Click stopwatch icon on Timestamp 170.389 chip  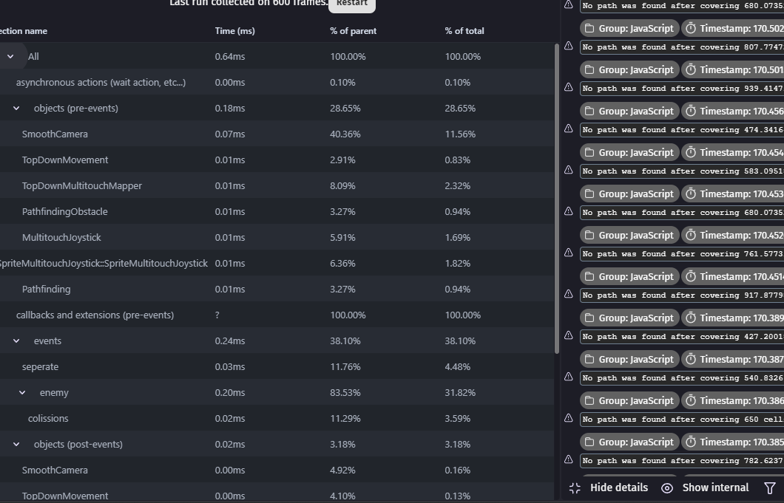(x=690, y=318)
